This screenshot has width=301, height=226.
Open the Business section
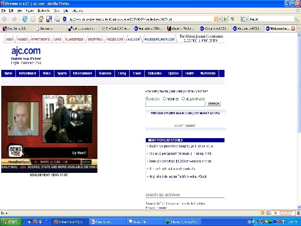coord(105,73)
